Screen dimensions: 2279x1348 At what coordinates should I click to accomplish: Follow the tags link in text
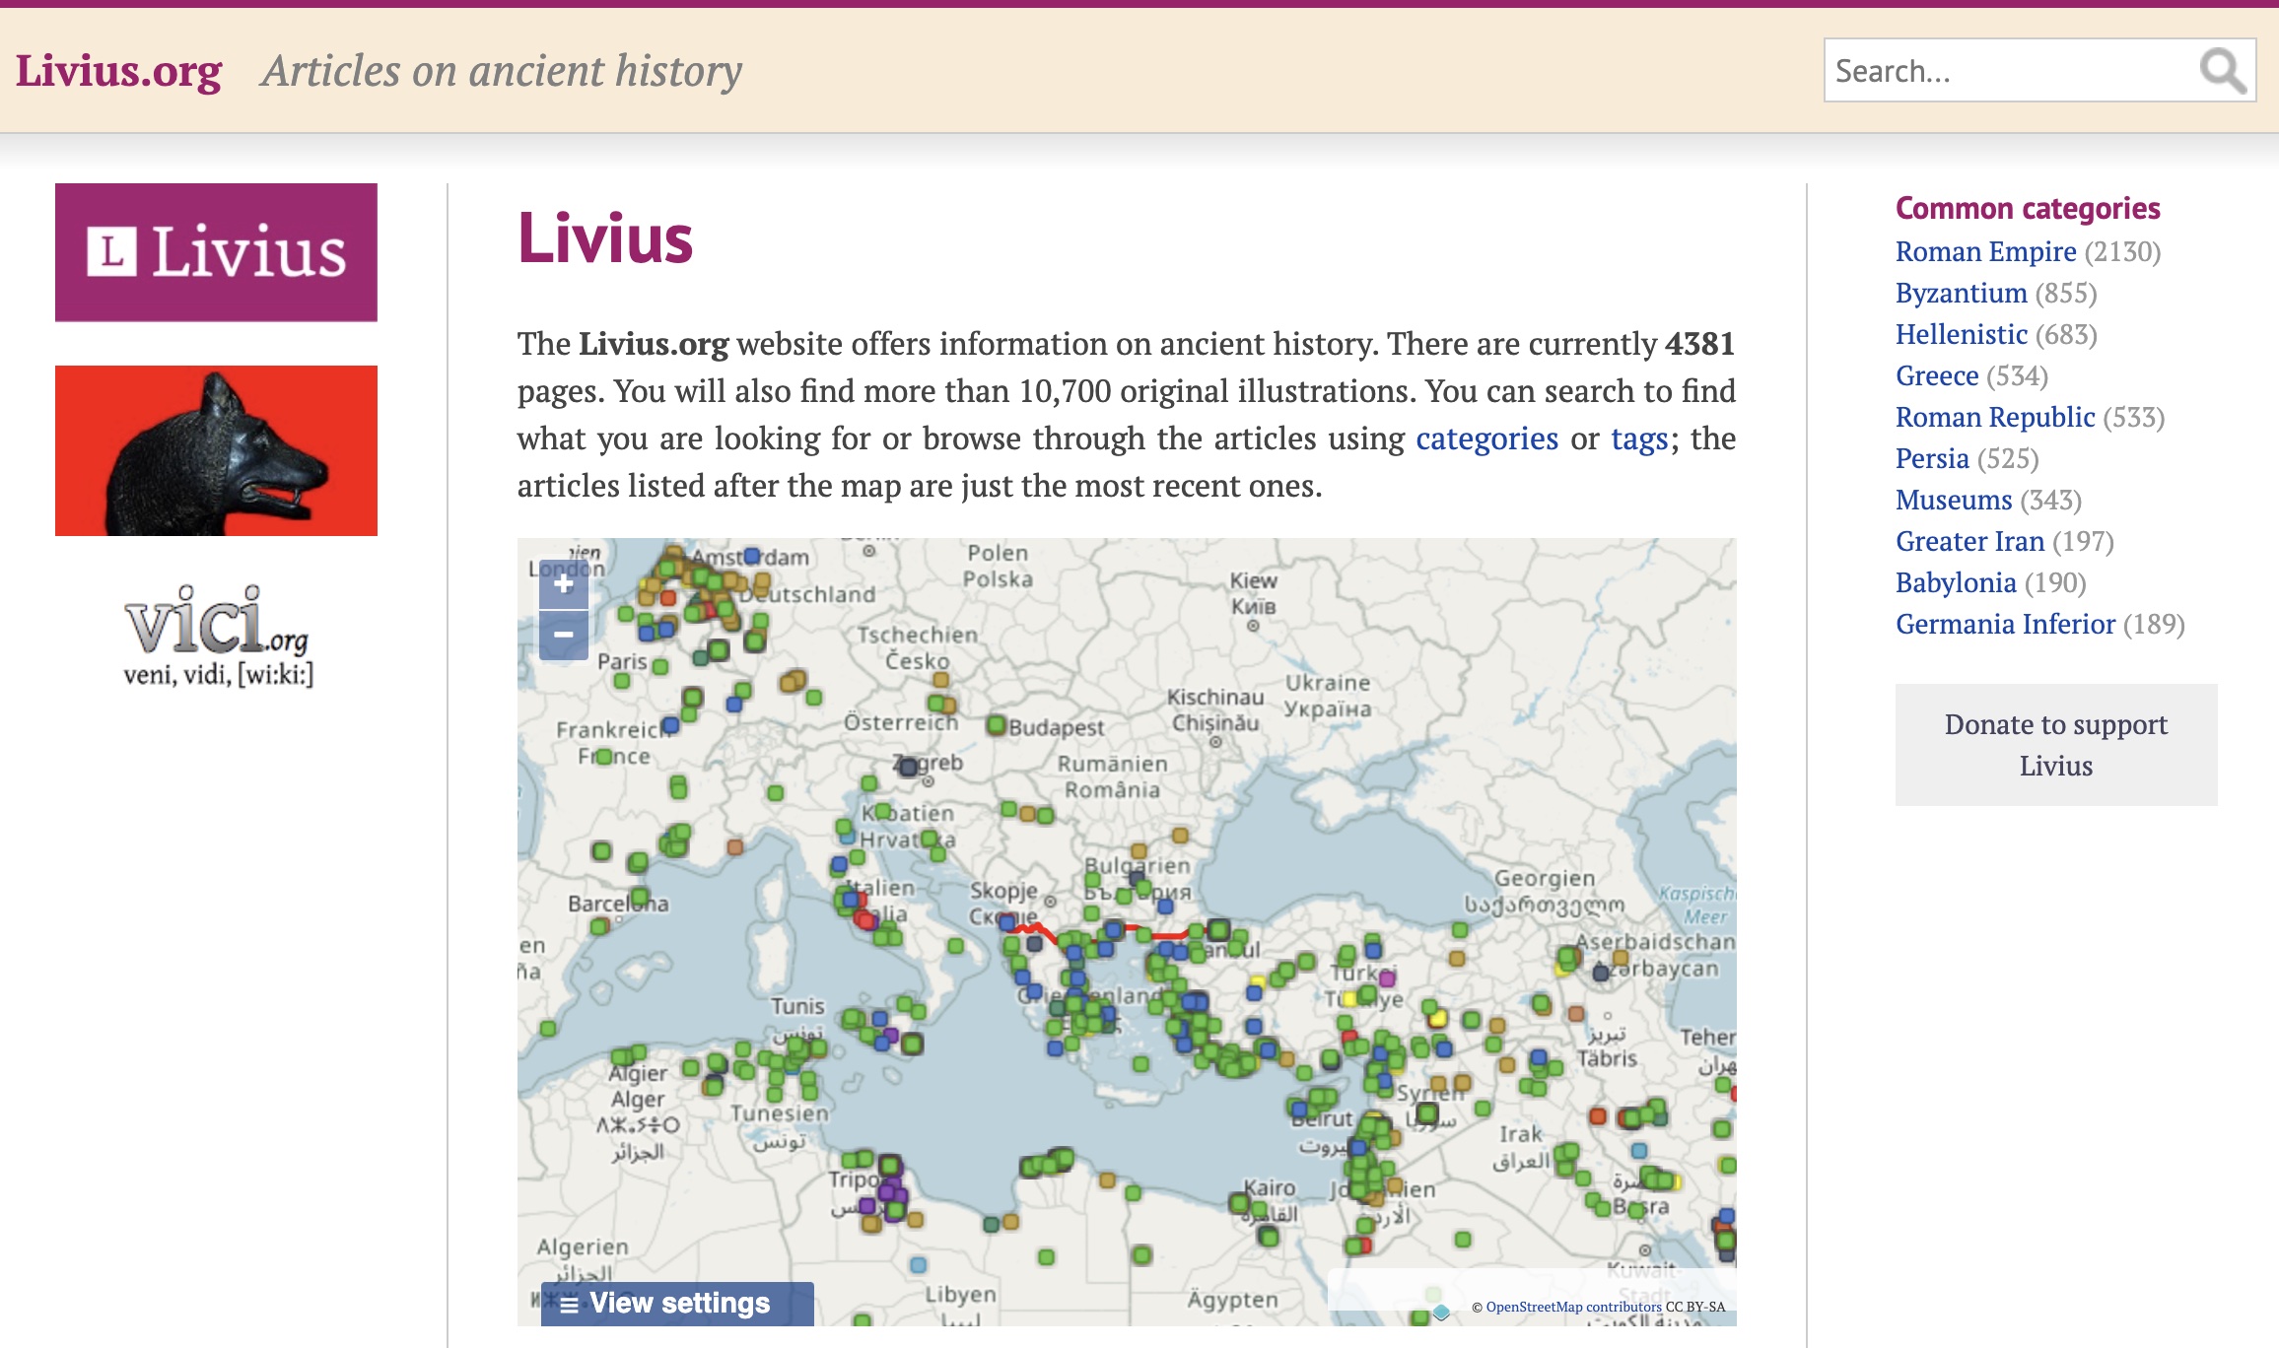[x=1639, y=438]
